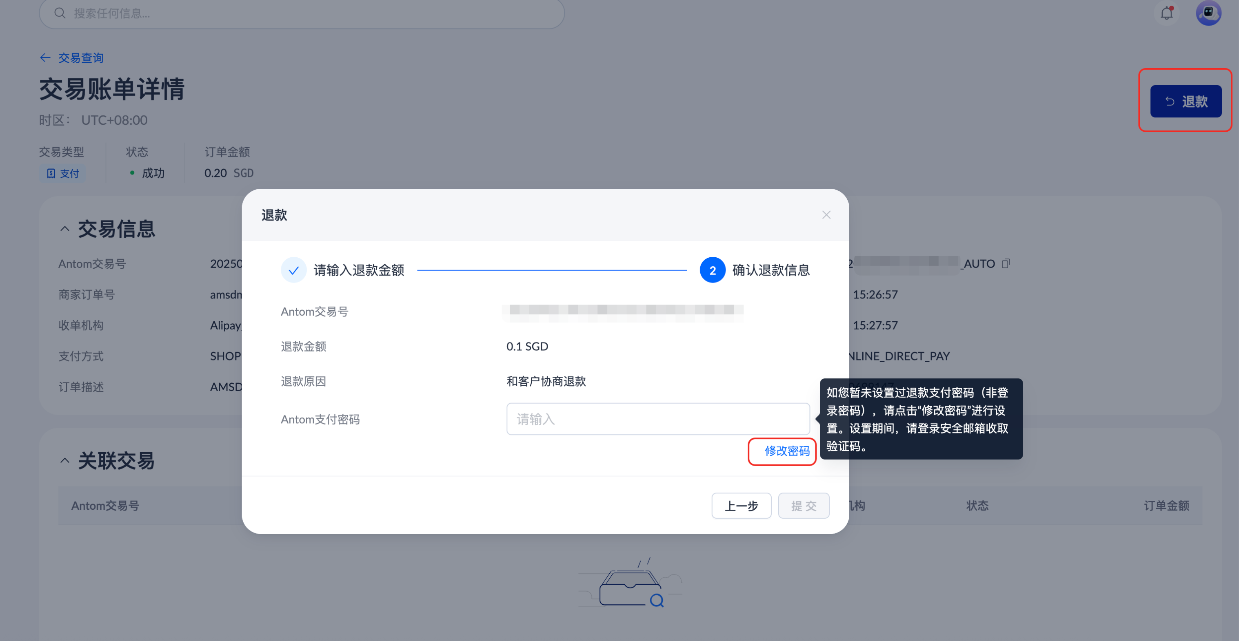Go back via the 交易查询 link
The width and height of the screenshot is (1239, 641).
coord(81,58)
